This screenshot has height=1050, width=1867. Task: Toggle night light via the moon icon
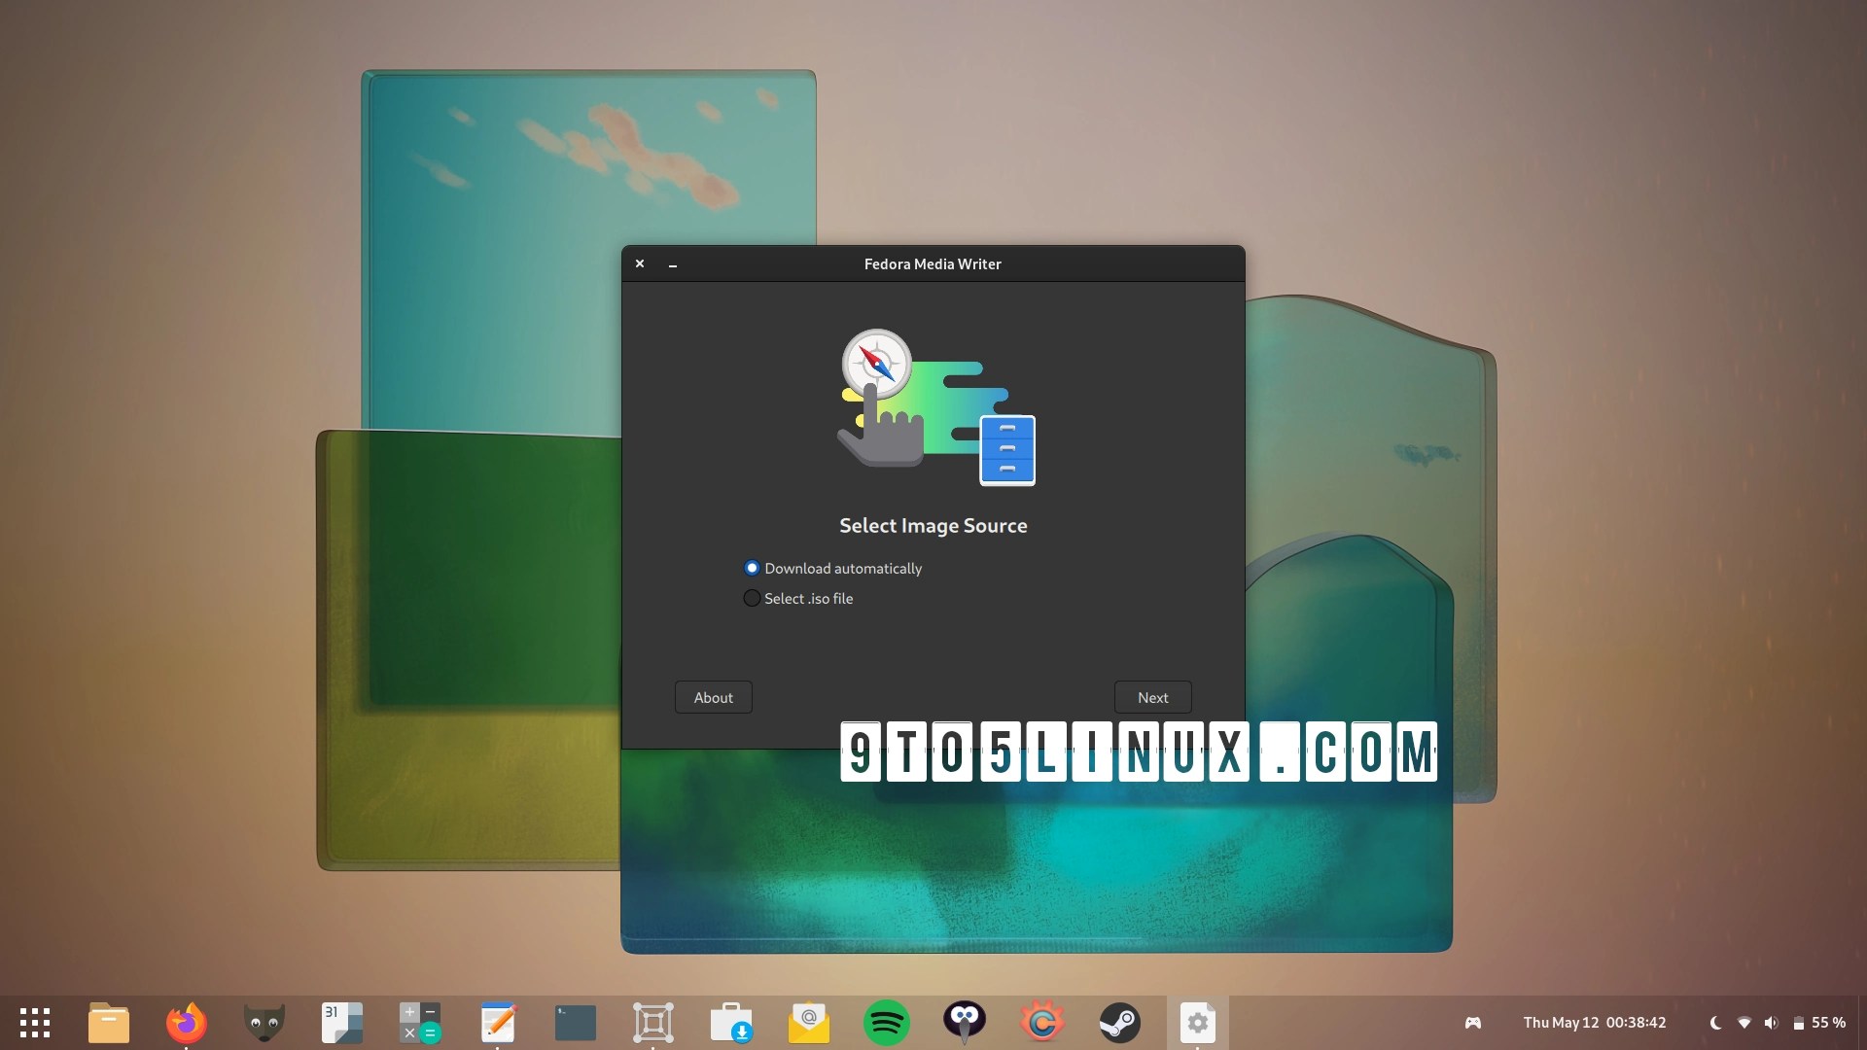(1713, 1022)
